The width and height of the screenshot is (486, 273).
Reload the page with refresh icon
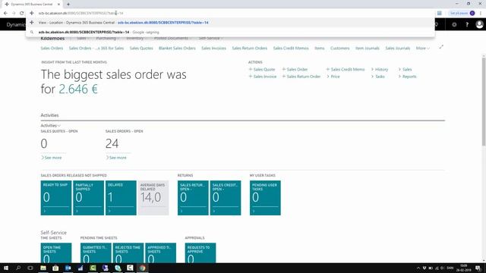pyautogui.click(x=22, y=14)
